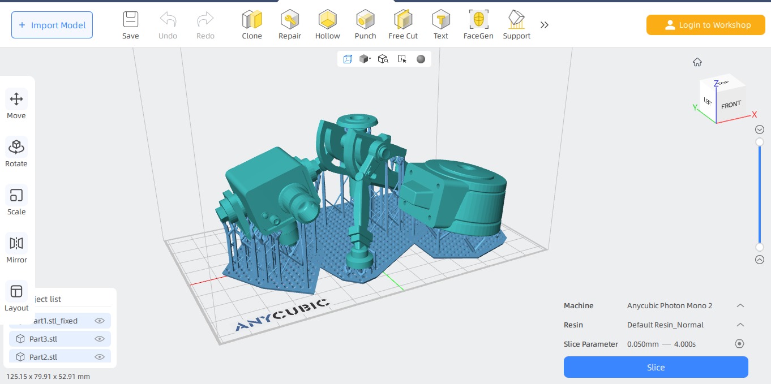This screenshot has height=384, width=771.
Task: Click the Default Resin_Normal value
Action: [665, 325]
